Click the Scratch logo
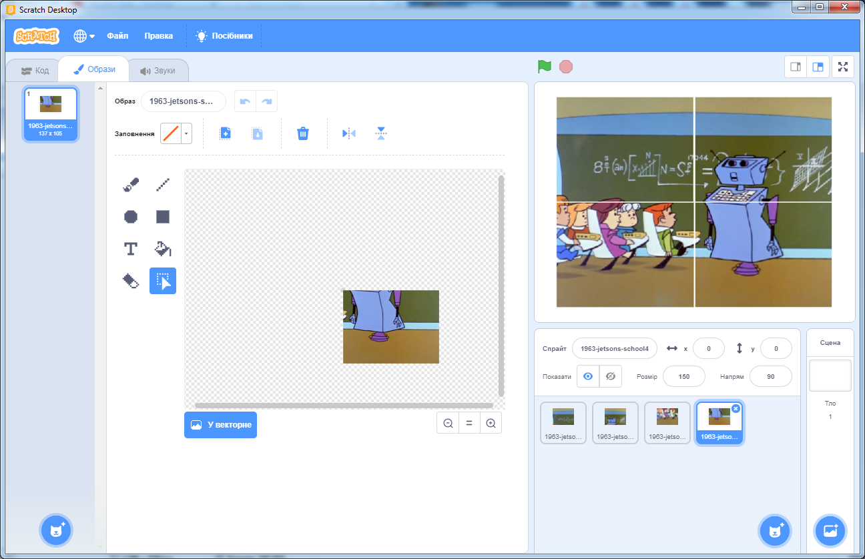865x559 pixels. [x=37, y=36]
